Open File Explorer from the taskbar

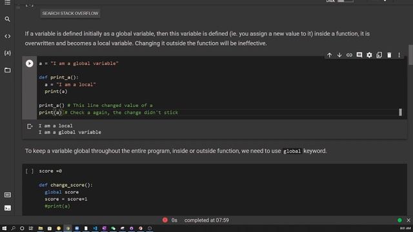click(40, 228)
